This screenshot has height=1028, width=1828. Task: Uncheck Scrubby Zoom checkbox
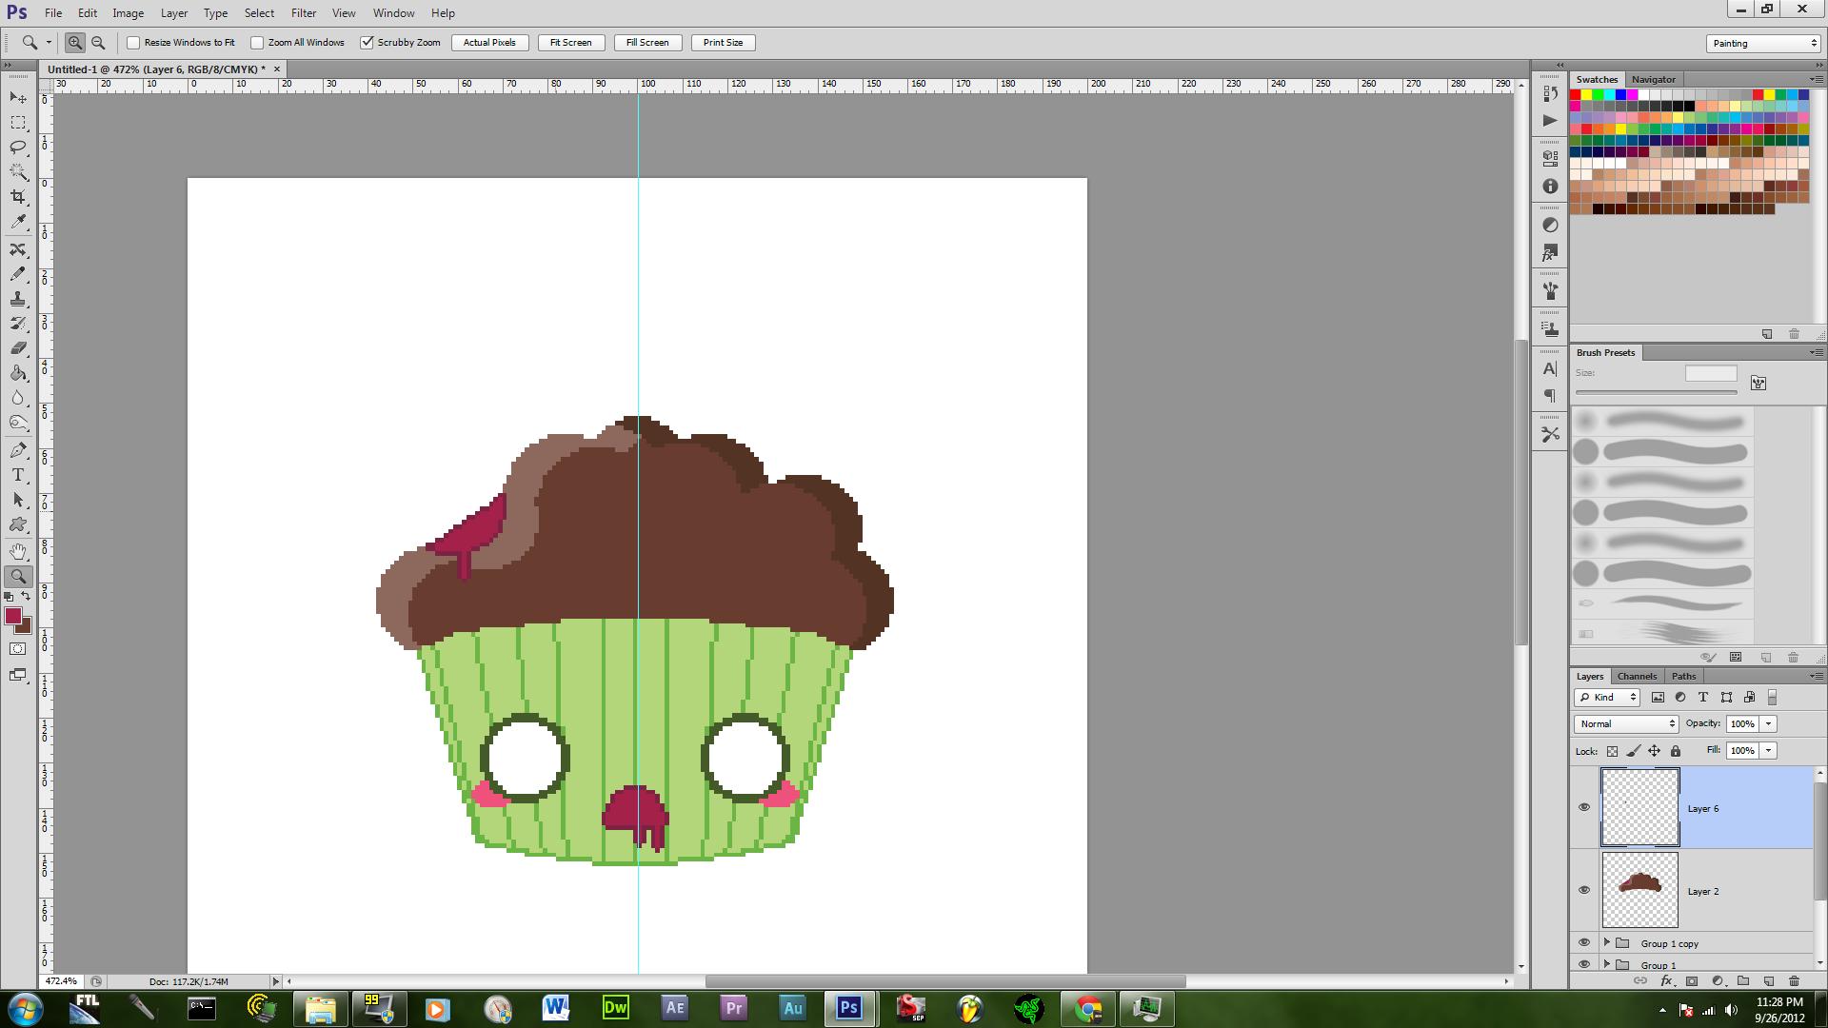tap(367, 43)
